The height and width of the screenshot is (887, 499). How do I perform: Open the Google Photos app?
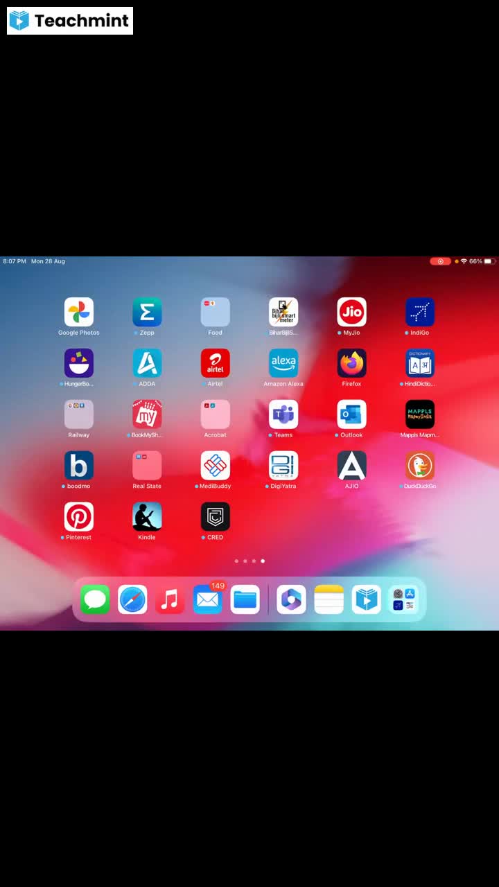[x=79, y=312]
